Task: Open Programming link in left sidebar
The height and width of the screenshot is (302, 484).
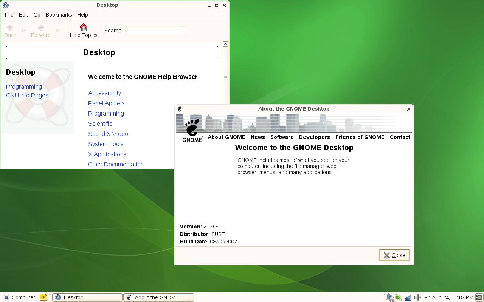Action: click(24, 86)
